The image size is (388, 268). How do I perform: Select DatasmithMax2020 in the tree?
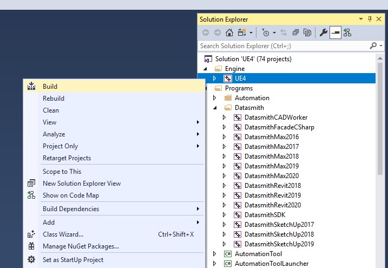click(x=272, y=176)
